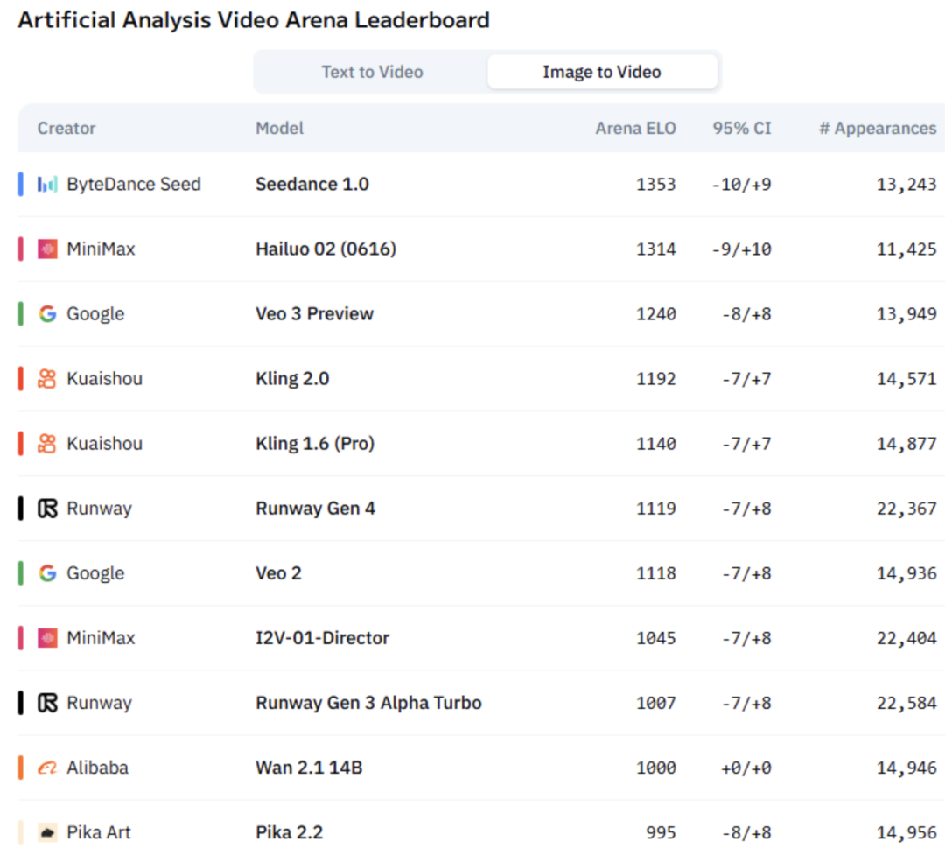This screenshot has width=945, height=849.
Task: Click the 13,949 appearances count
Action: 907,313
